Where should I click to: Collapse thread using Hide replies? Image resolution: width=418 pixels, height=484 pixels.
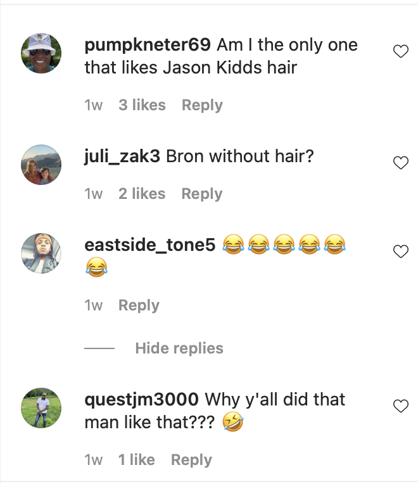[x=179, y=348]
